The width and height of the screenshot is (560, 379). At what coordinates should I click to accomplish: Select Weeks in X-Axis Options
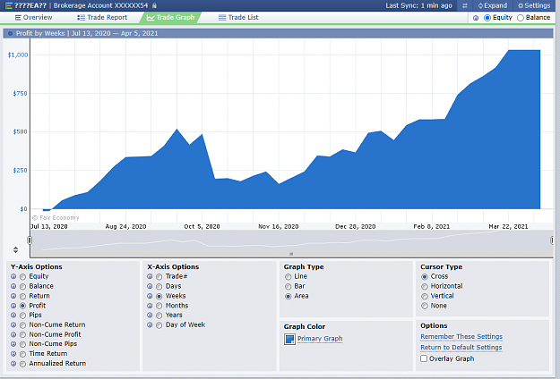pos(159,296)
